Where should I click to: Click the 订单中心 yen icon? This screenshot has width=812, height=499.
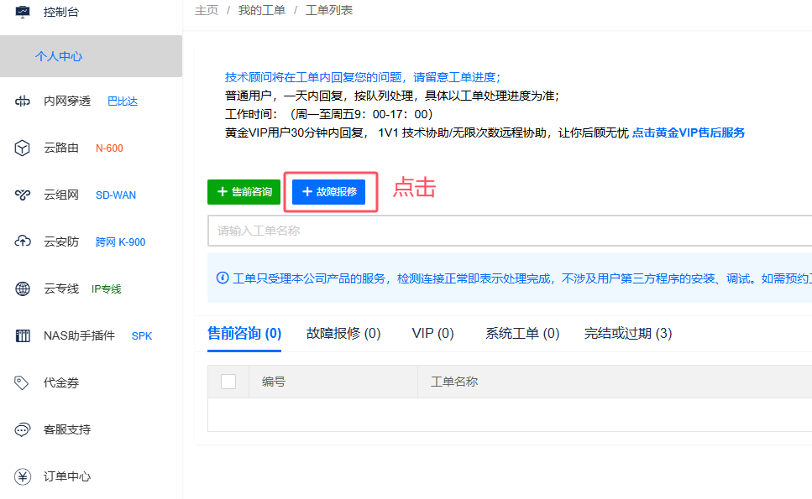click(x=23, y=477)
